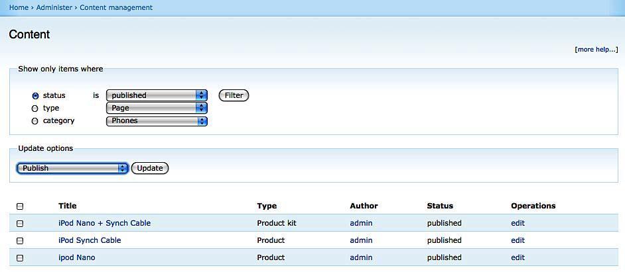Select the type radio button
This screenshot has width=625, height=272.
pos(35,109)
